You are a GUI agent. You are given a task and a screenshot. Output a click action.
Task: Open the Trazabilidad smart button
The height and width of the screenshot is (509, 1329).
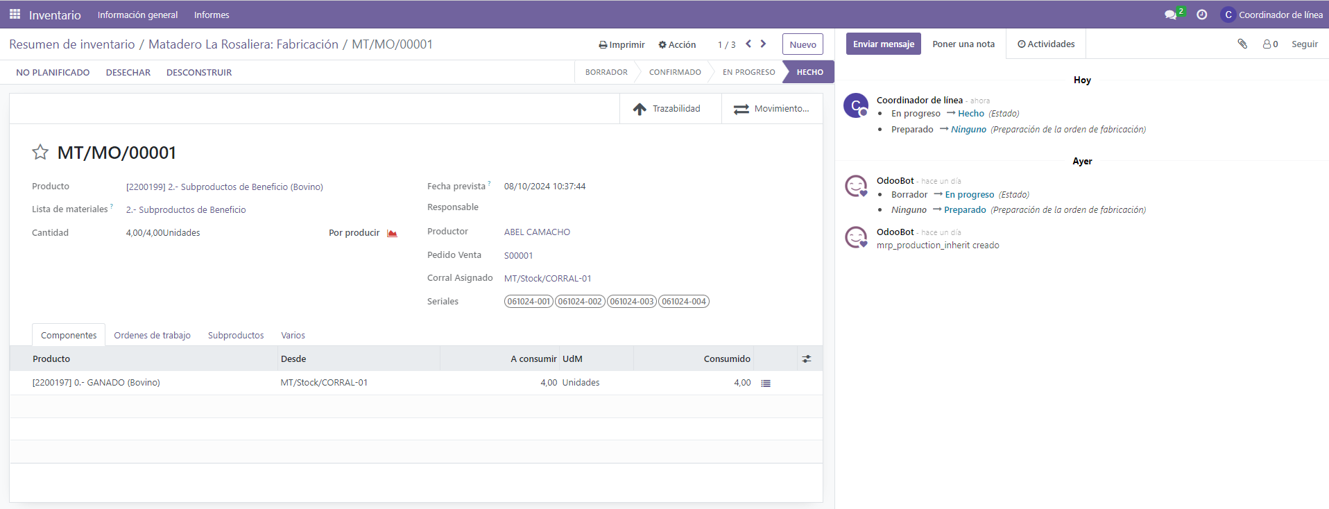670,109
